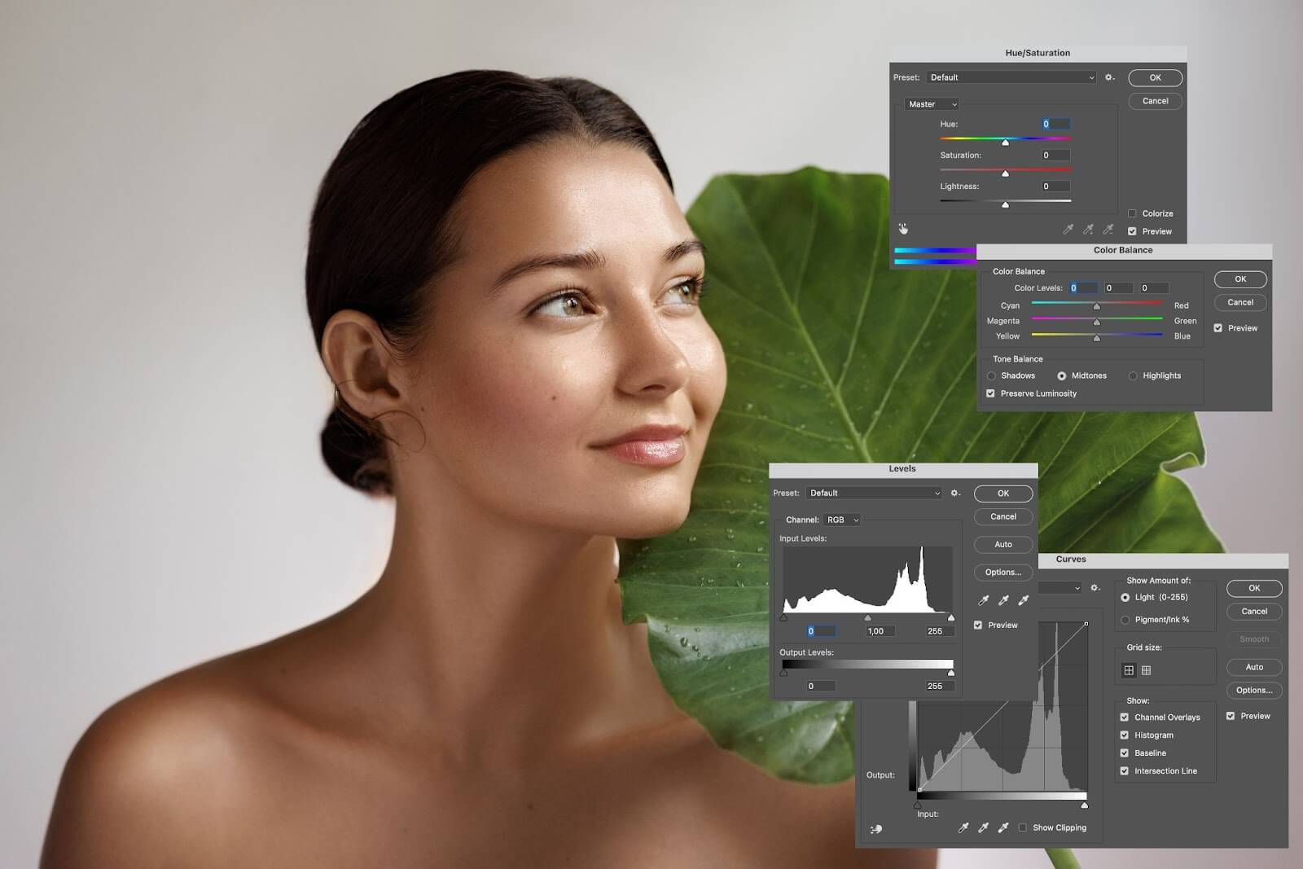The height and width of the screenshot is (869, 1303).
Task: Apply Auto in the Curves dialog
Action: (1254, 667)
